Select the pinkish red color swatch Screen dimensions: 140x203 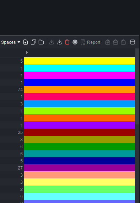pos(80,97)
